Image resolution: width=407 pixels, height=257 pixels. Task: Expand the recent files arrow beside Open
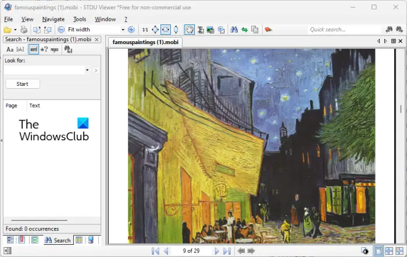(x=15, y=30)
